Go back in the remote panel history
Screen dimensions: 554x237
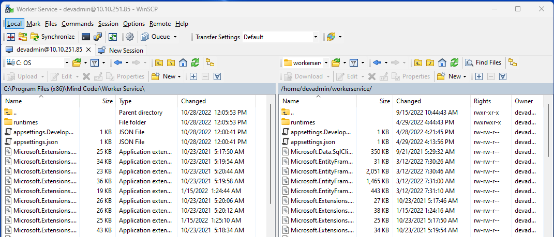(377, 63)
